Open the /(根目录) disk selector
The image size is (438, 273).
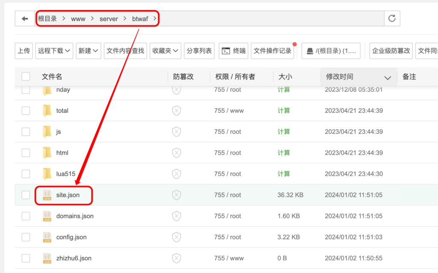pyautogui.click(x=331, y=51)
